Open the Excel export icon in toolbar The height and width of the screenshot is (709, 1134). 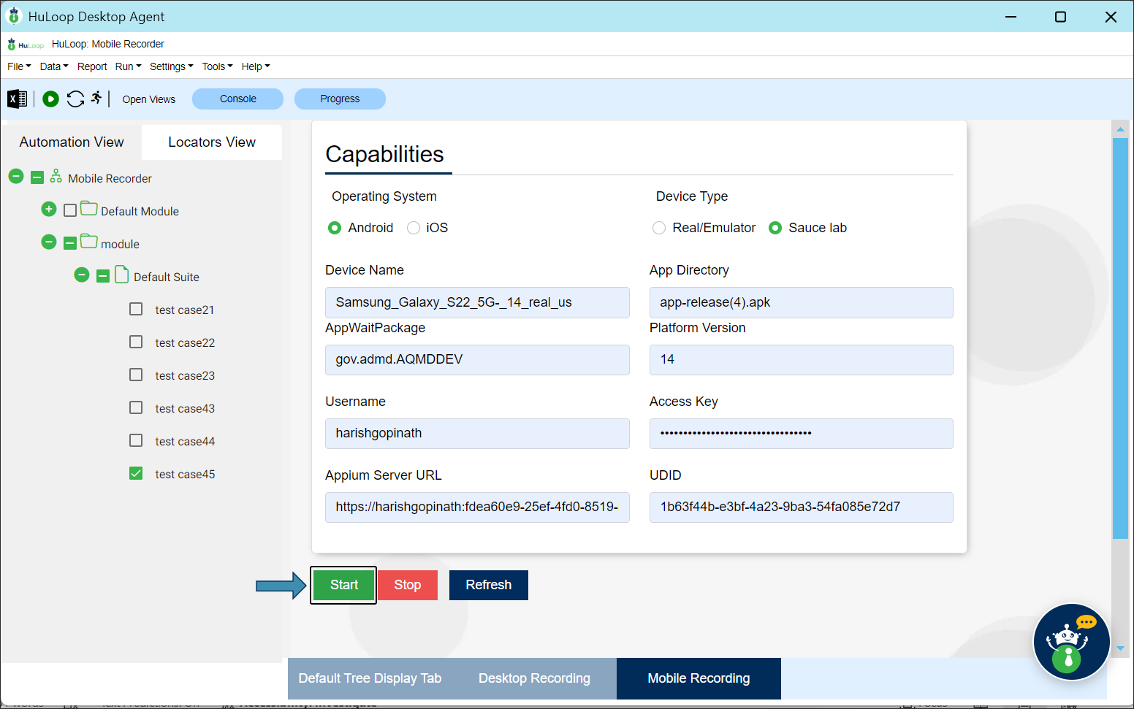pos(17,99)
